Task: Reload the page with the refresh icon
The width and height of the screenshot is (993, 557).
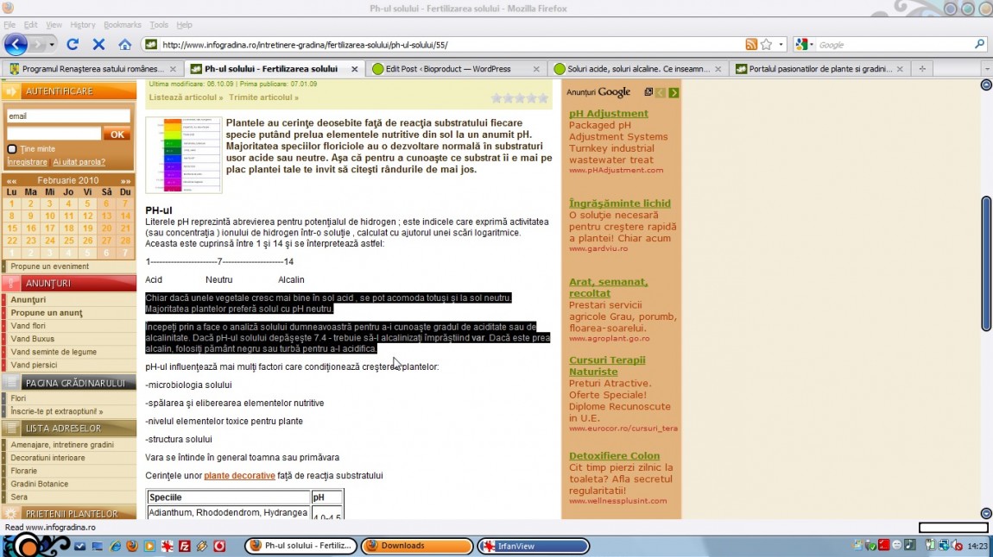Action: tap(73, 45)
